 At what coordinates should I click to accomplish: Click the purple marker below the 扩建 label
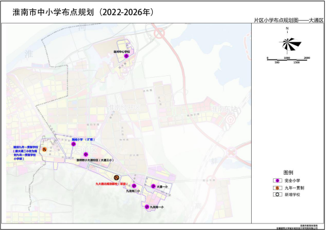(73, 144)
